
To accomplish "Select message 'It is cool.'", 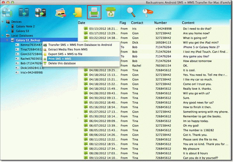I will (x=189, y=70).
